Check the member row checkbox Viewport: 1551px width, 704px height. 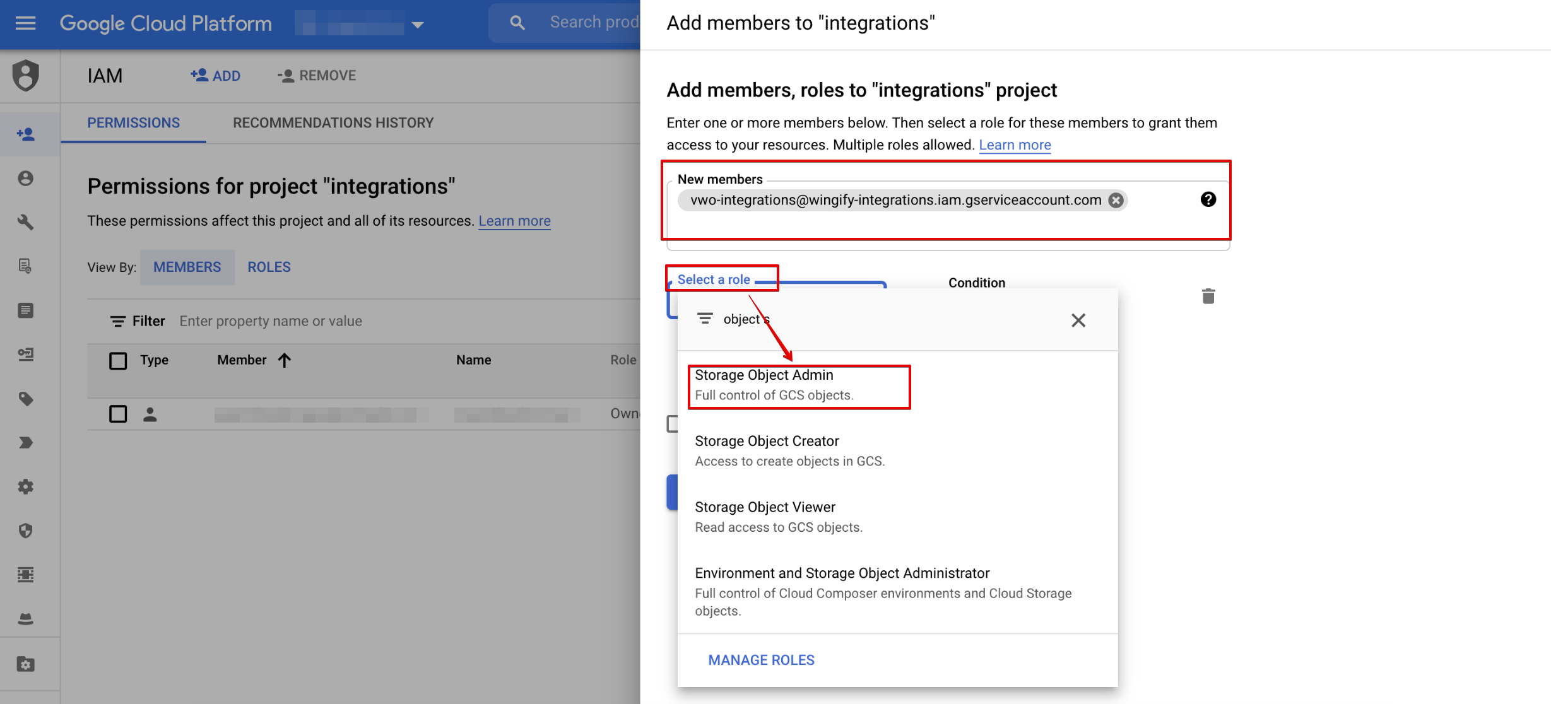coord(118,414)
